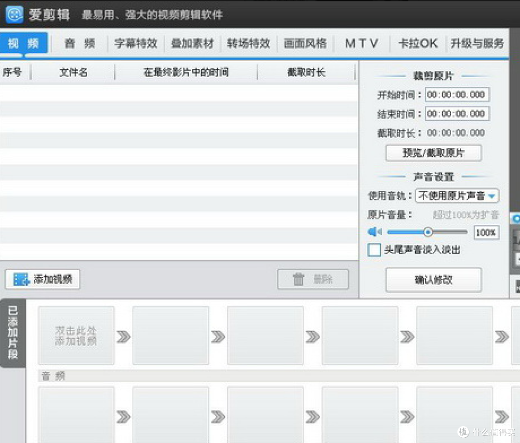Click the 在最终影片中的时间 column header

pyautogui.click(x=186, y=72)
